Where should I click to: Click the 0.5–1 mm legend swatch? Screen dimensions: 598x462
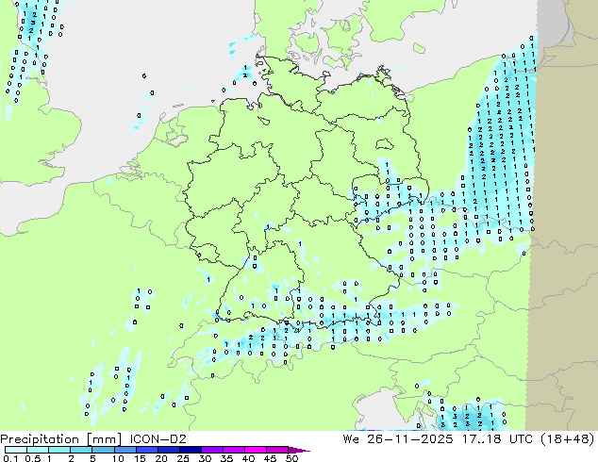pos(38,450)
